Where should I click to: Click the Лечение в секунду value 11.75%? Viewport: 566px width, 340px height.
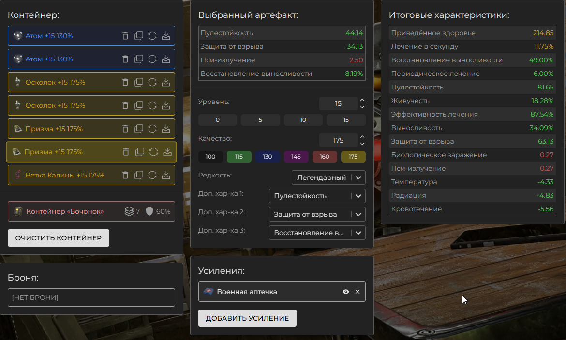pyautogui.click(x=544, y=46)
